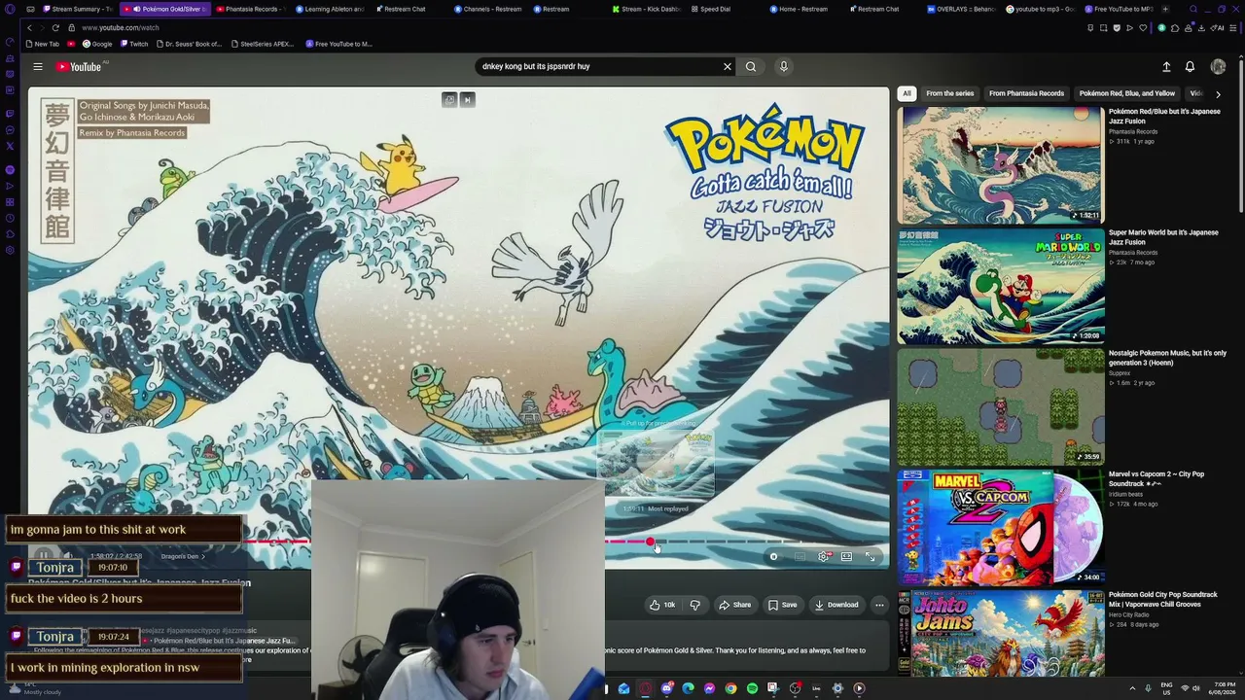1245x700 pixels.
Task: Save the video to a playlist
Action: tap(782, 605)
